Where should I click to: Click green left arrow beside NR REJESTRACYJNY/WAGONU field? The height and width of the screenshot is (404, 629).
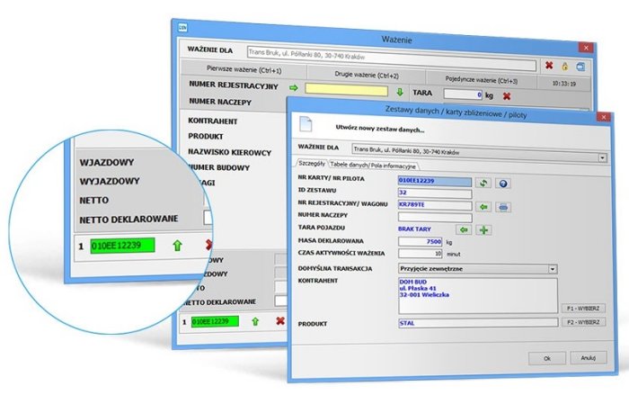(483, 206)
